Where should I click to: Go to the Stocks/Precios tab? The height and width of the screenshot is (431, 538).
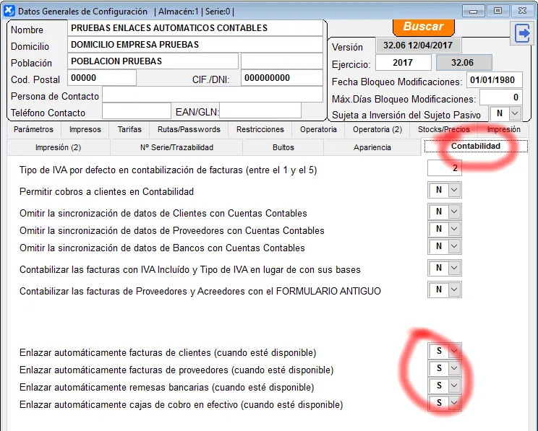coord(443,129)
